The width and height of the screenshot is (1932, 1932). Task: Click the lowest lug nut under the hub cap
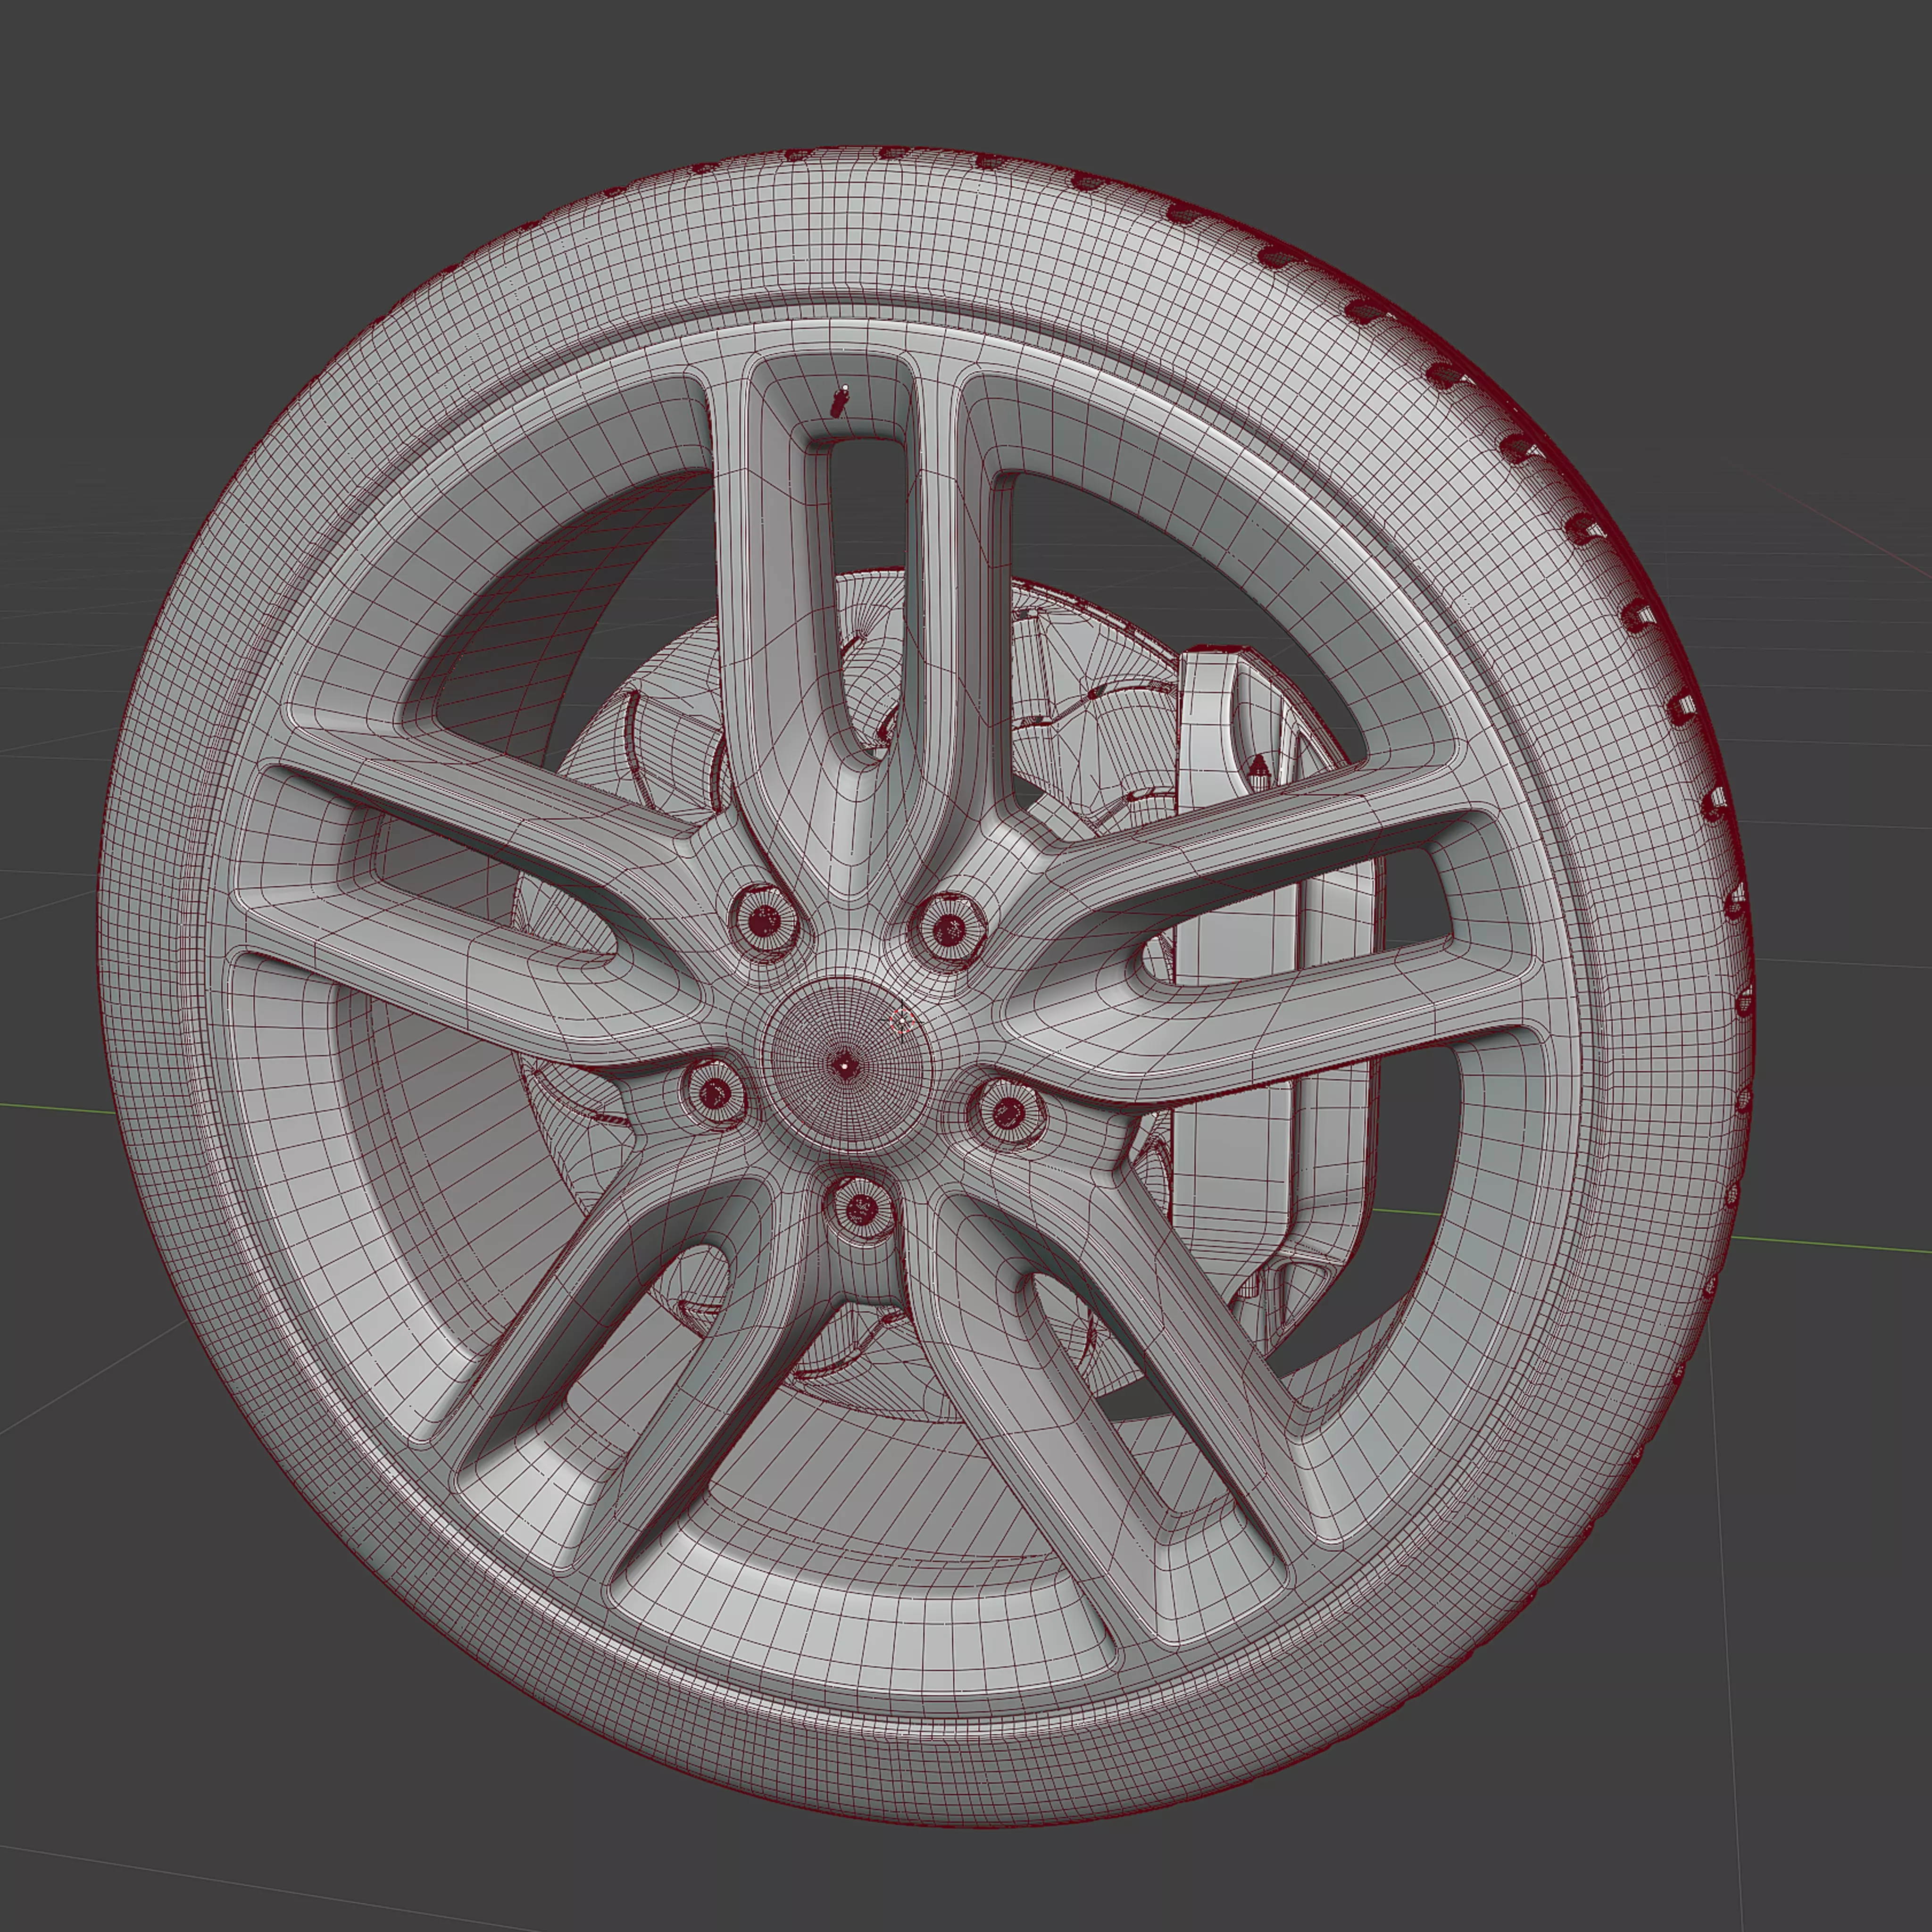coord(860,1211)
